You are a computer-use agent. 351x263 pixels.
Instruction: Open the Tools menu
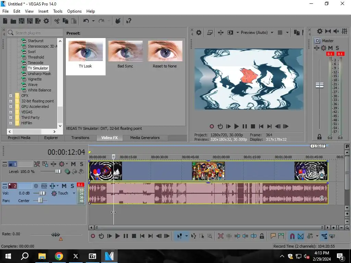(x=58, y=11)
